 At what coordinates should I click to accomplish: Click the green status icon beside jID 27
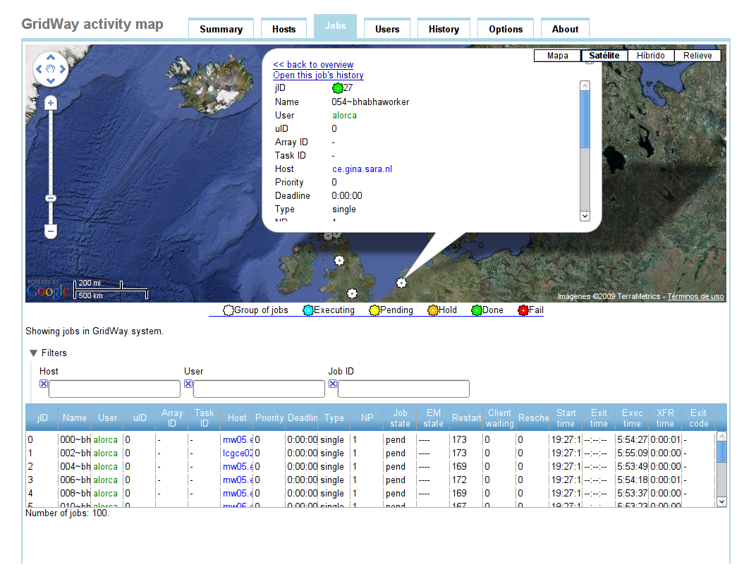[x=337, y=88]
